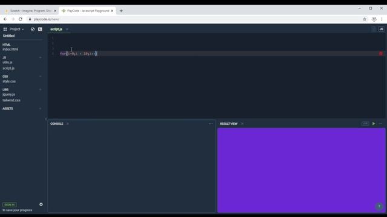This screenshot has height=217, width=387.
Task: Go back in the browser
Action: [x=5, y=19]
